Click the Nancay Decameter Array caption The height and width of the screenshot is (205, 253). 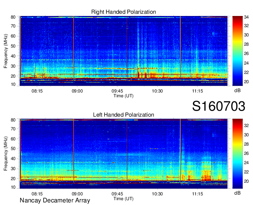pos(55,201)
